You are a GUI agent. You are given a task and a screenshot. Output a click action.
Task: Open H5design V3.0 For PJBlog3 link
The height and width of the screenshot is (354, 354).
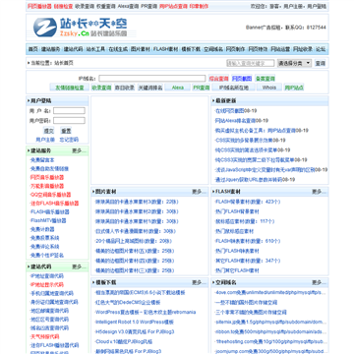tap(135, 331)
